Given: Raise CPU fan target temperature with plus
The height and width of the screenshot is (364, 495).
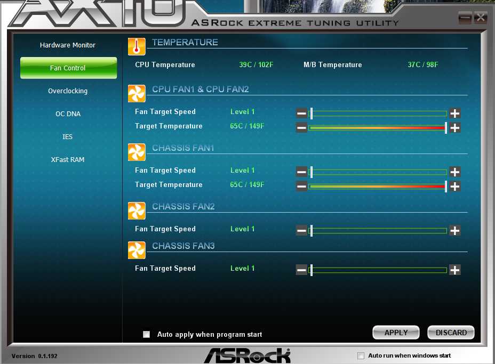Looking at the screenshot, I should point(455,128).
